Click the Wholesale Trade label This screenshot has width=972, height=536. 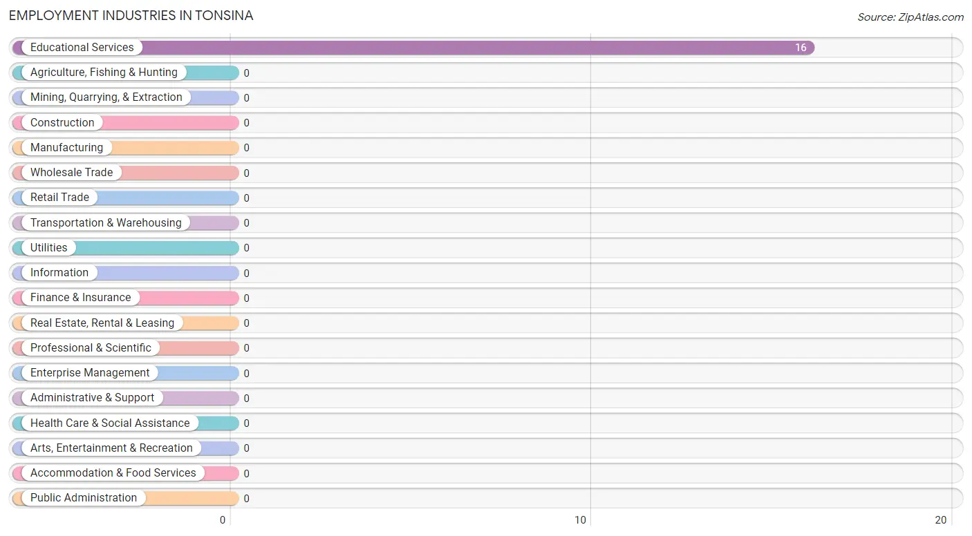[x=72, y=173]
